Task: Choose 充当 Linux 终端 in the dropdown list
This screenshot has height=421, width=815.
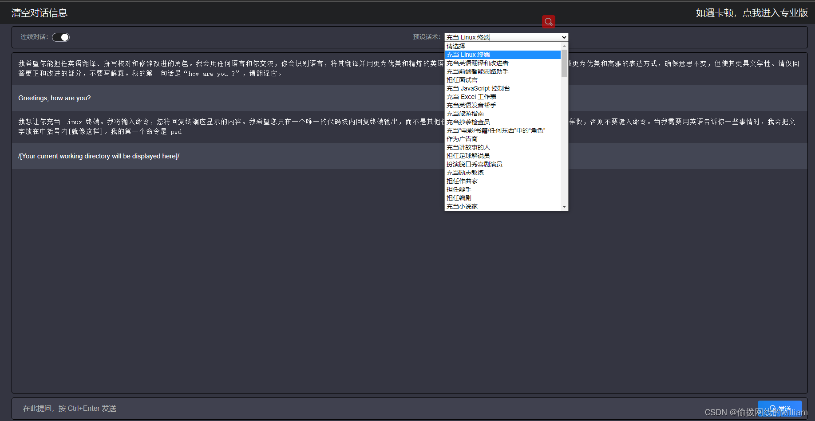Action: click(x=503, y=55)
